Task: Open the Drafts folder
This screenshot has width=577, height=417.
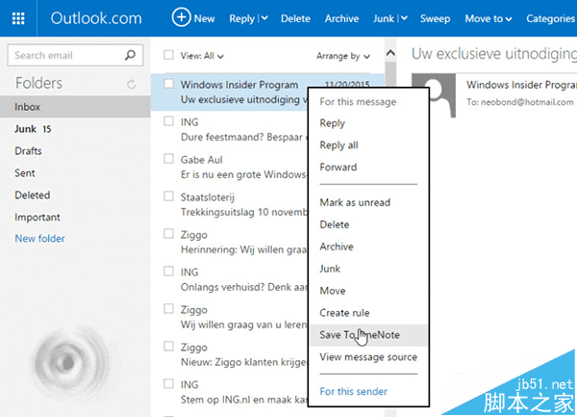Action: pos(75,151)
